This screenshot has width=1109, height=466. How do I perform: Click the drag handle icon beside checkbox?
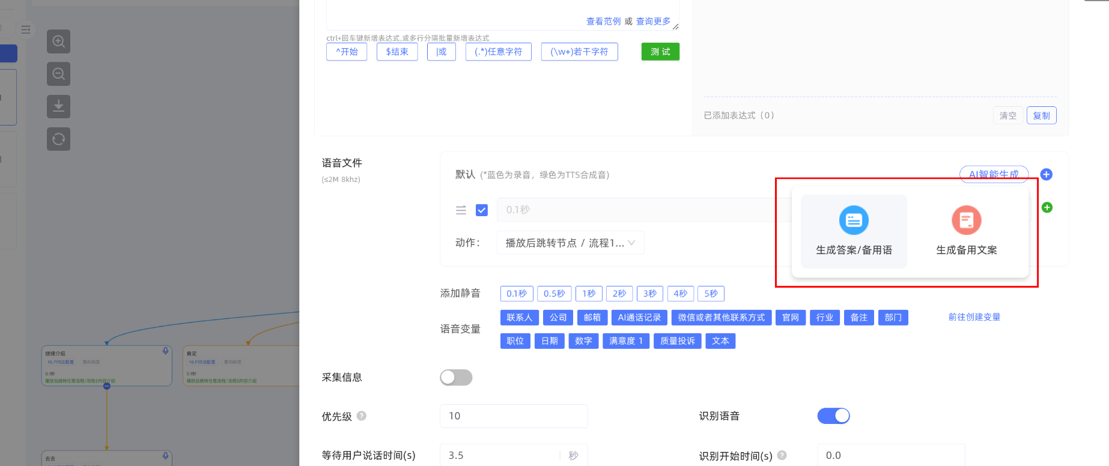tap(461, 210)
